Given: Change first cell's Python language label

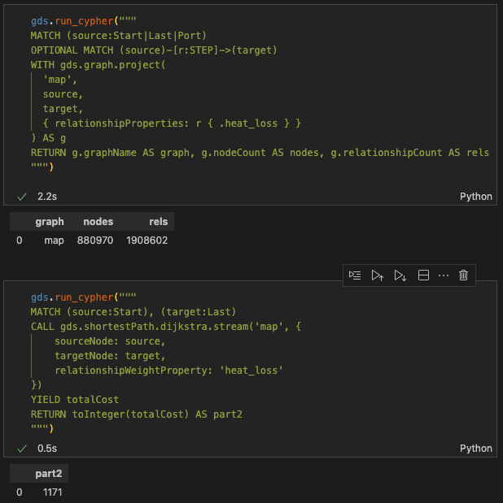Looking at the screenshot, I should click(475, 197).
